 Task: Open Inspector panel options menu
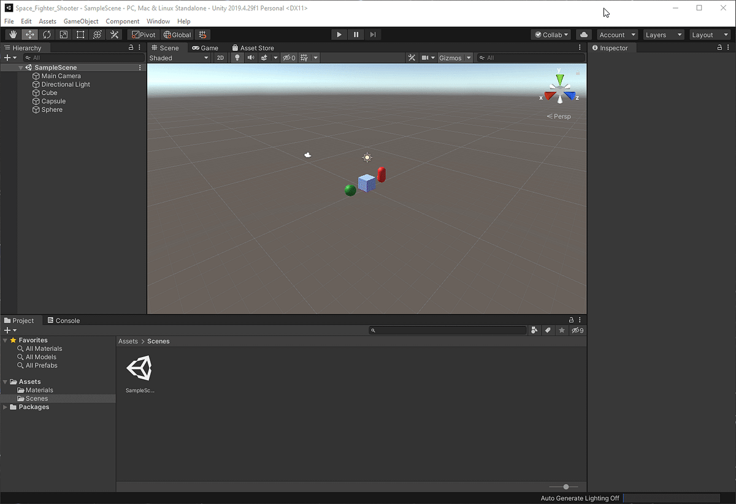coord(729,48)
